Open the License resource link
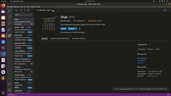Image resolution: width=171 pixels, height=96 pixels. tap(140, 63)
